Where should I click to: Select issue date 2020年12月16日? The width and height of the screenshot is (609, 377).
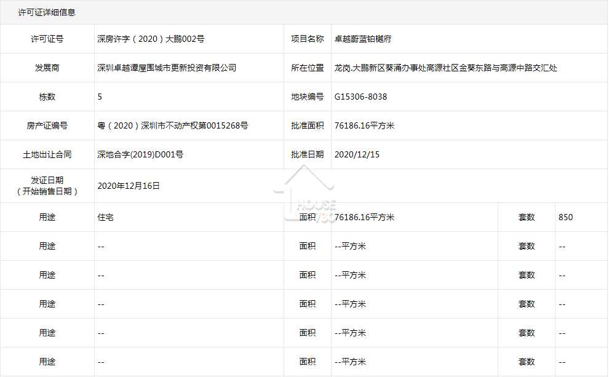(x=129, y=186)
